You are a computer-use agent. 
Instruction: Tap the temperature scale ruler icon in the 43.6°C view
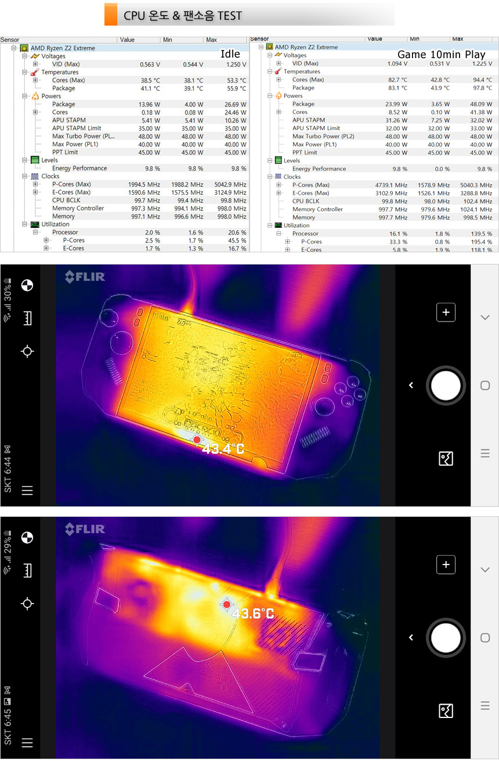[27, 570]
